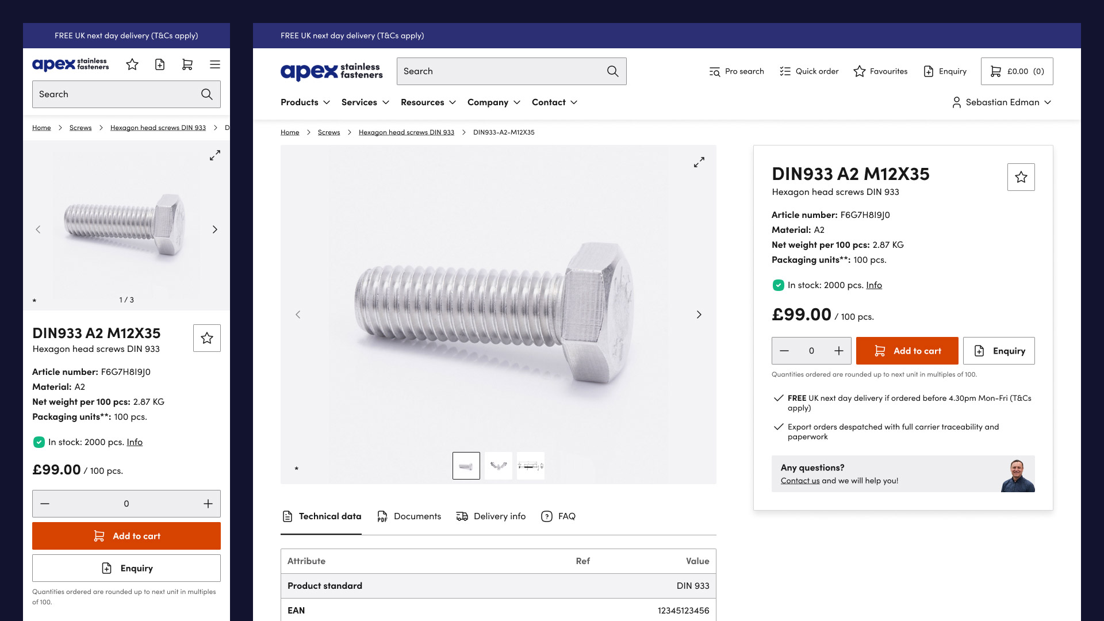Open the Quick order list
Viewport: 1104px width, 621px height.
coord(809,71)
